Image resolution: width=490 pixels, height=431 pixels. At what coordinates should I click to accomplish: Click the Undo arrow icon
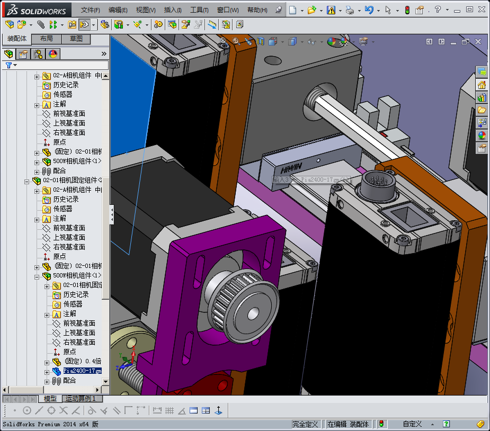369,10
